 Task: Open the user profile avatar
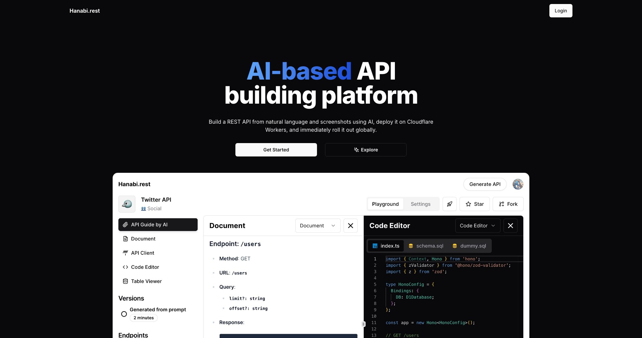pos(518,184)
